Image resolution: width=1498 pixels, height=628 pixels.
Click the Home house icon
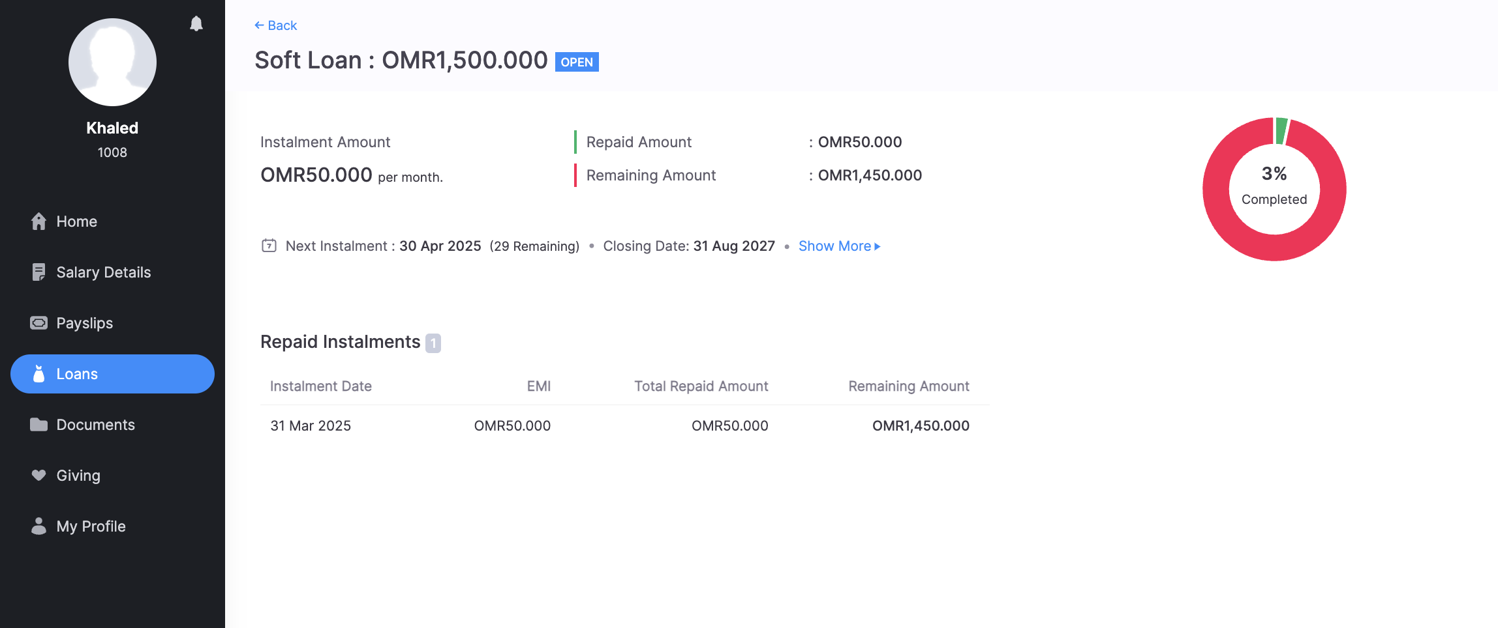tap(39, 221)
